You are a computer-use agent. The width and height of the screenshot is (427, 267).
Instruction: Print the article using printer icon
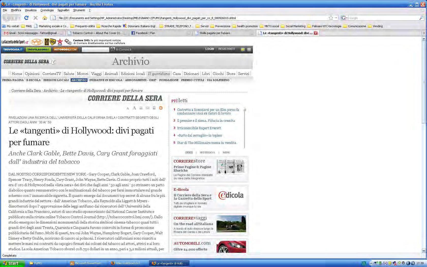coord(141,108)
